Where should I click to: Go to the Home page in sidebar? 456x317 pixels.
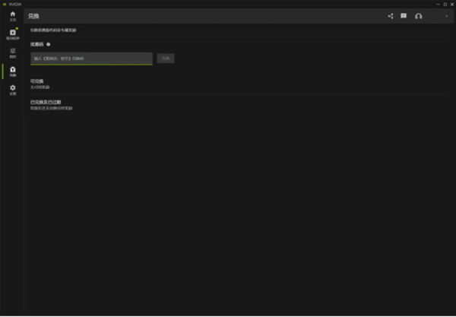[12, 15]
